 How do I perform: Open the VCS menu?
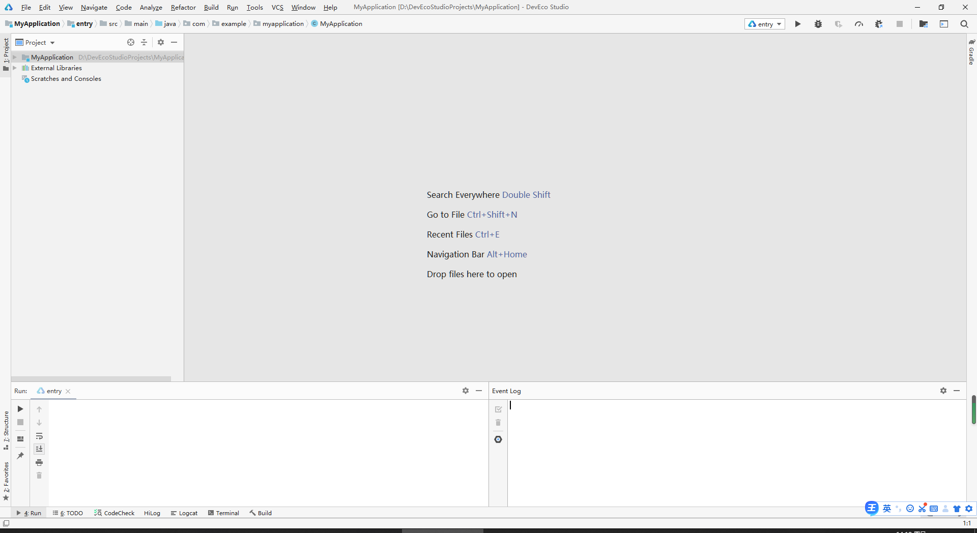pos(277,7)
